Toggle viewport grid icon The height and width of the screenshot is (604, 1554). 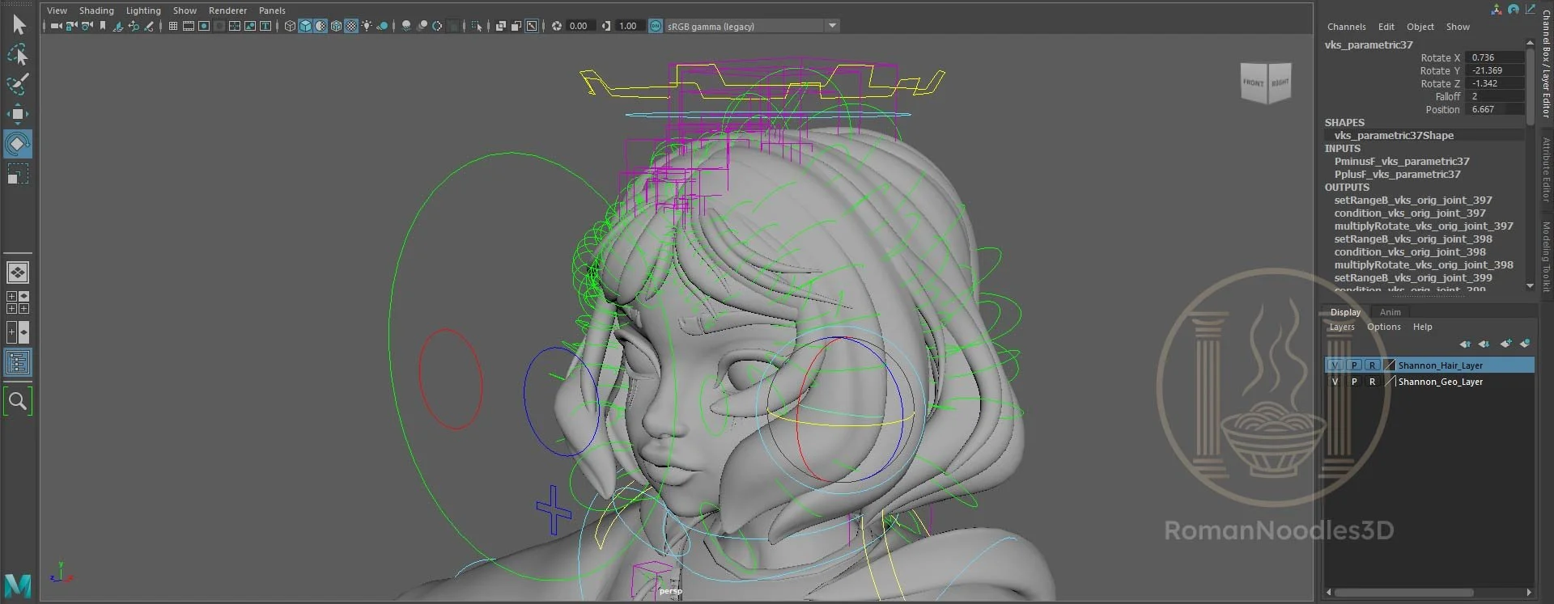[x=172, y=26]
